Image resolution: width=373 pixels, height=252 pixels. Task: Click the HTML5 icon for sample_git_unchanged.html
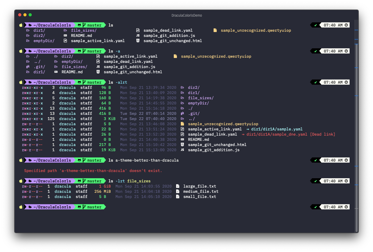coord(138,41)
